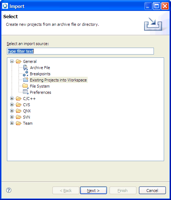Expand the C/C++ category
The image size is (171, 200).
click(x=12, y=98)
